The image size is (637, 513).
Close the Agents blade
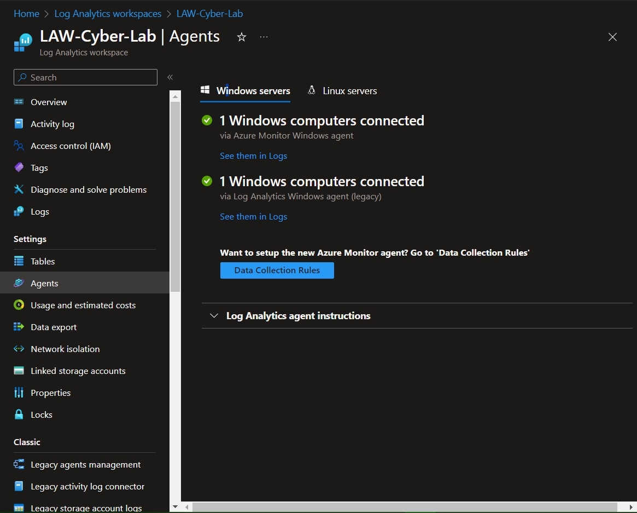click(x=612, y=37)
